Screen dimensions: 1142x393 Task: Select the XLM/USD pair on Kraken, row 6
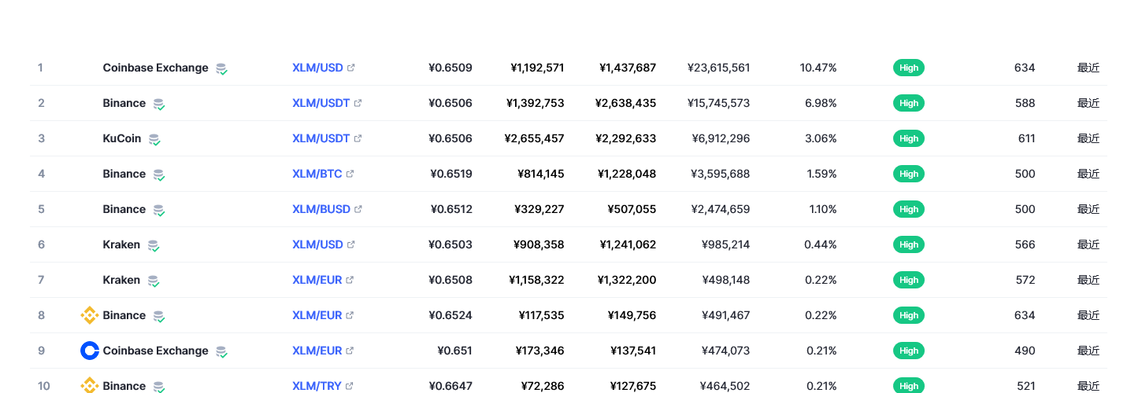[317, 244]
